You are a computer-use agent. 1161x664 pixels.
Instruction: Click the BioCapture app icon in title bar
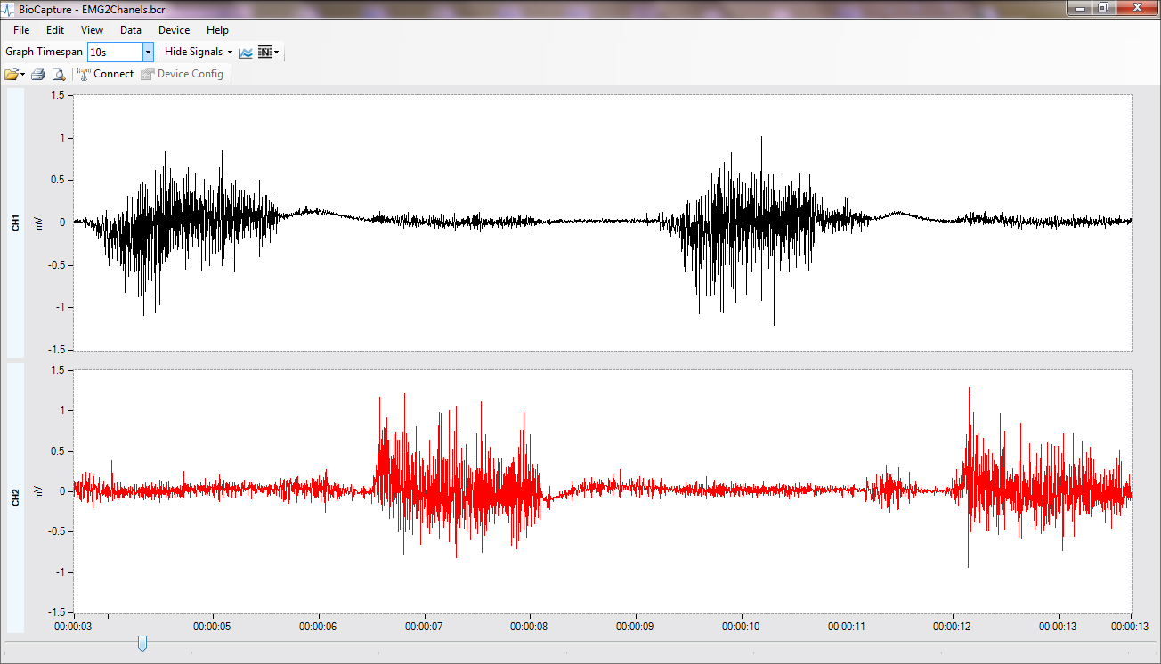coord(9,8)
